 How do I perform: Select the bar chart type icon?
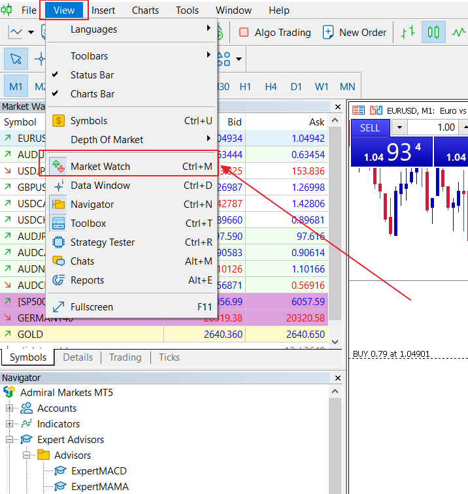pyautogui.click(x=408, y=32)
